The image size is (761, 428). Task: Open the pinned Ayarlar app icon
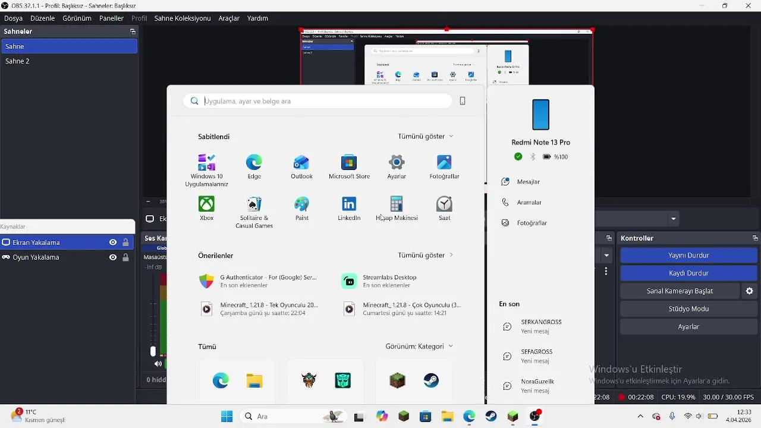click(x=397, y=166)
